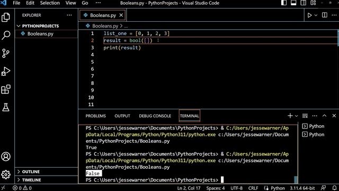
Task: Open the Testing flask view
Action: pos(6,107)
